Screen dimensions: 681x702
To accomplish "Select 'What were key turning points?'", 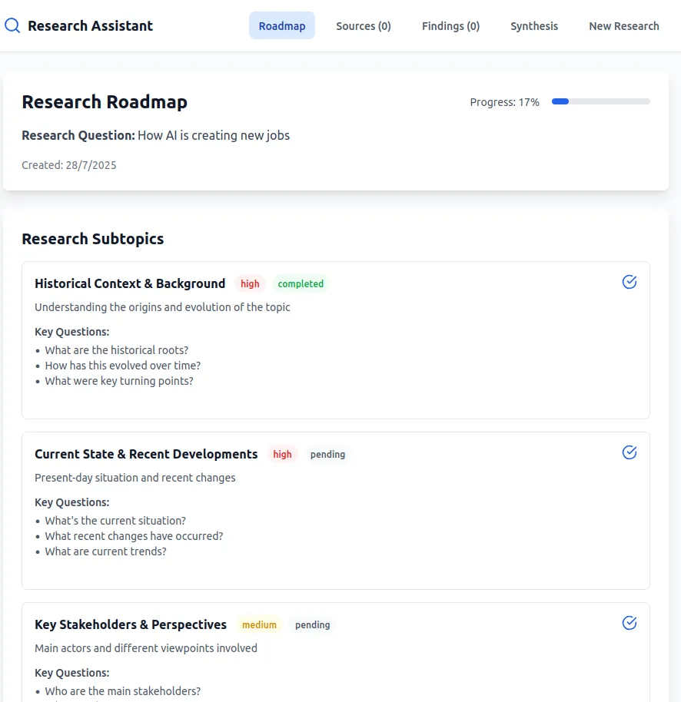I will point(119,381).
